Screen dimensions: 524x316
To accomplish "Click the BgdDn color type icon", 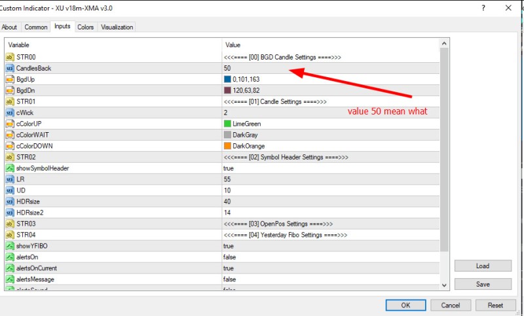I will tap(10, 90).
